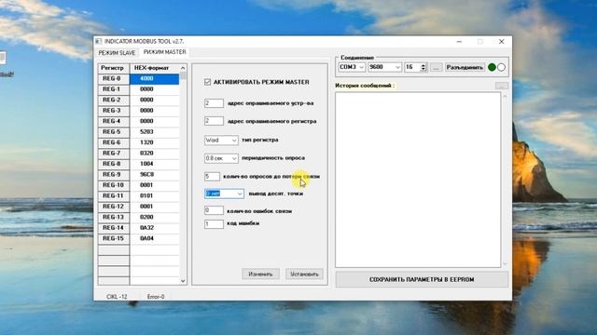The height and width of the screenshot is (335, 597).
Task: Select the REG-1 row header
Action: pyautogui.click(x=114, y=89)
